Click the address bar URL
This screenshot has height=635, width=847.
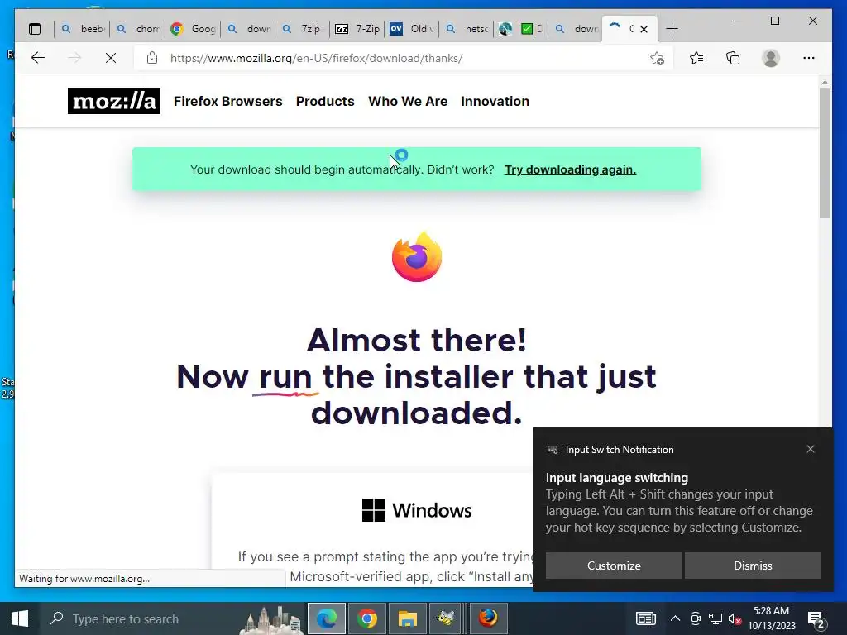pos(316,58)
